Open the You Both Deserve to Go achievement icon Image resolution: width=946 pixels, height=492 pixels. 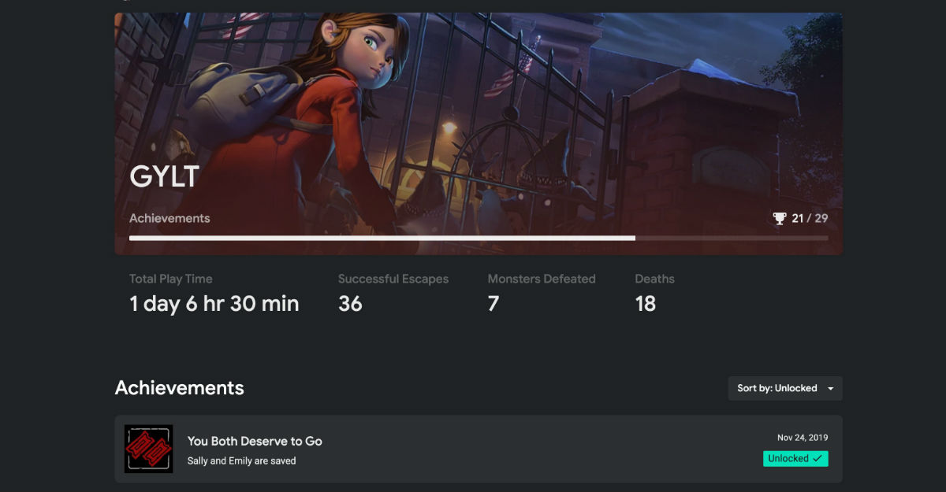pyautogui.click(x=148, y=449)
